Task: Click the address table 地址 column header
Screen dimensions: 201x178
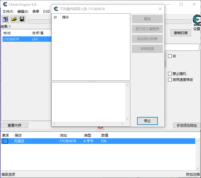Action: (x=71, y=135)
